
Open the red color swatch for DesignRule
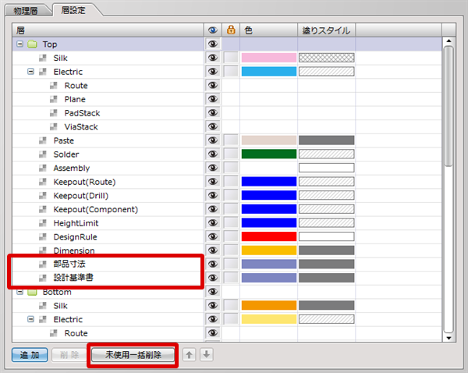coord(268,236)
